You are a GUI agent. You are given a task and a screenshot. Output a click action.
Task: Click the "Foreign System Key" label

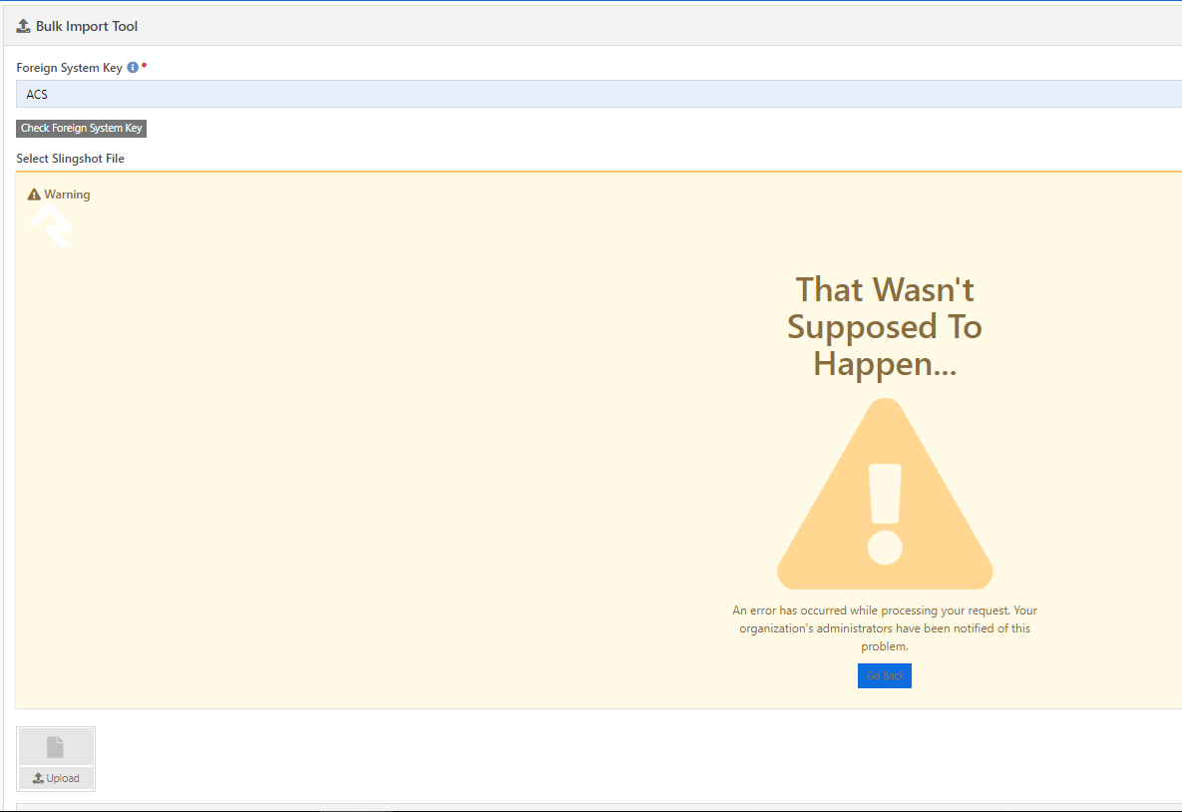(x=70, y=68)
